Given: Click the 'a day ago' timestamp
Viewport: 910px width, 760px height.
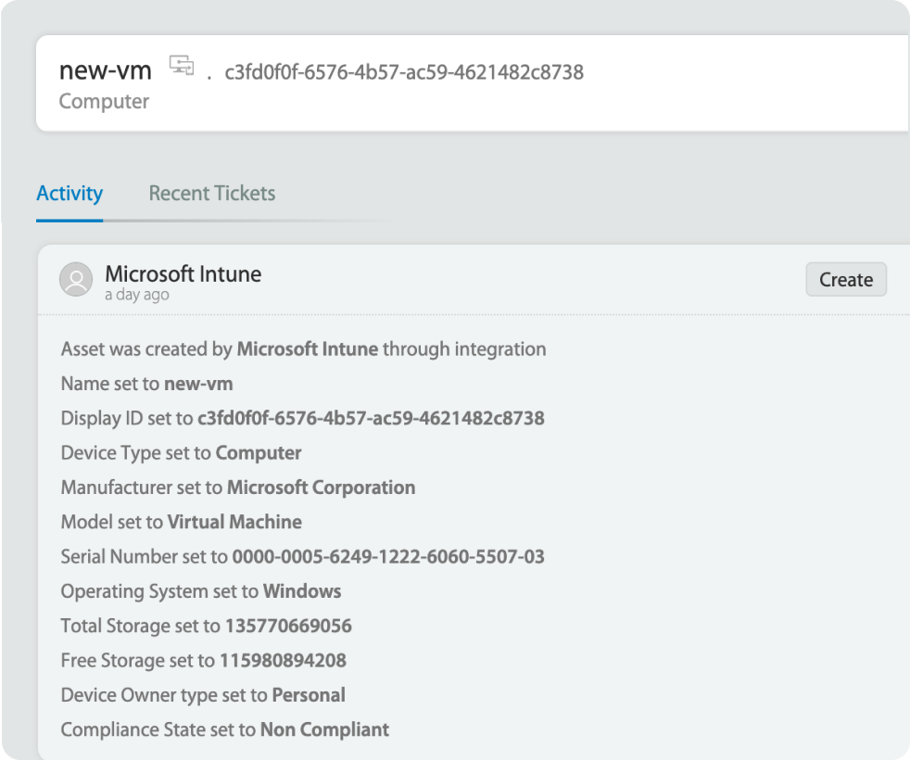Looking at the screenshot, I should 137,295.
